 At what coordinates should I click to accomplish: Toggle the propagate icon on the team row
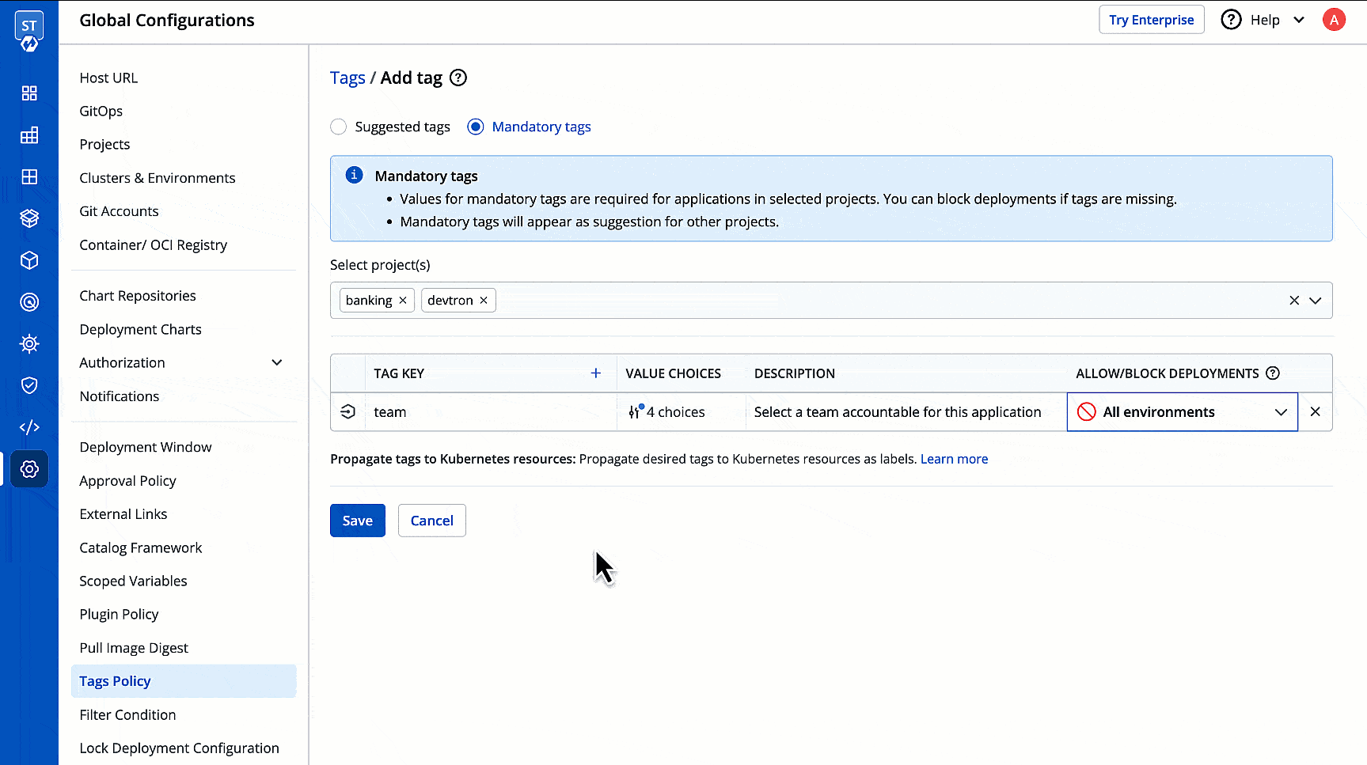(347, 411)
